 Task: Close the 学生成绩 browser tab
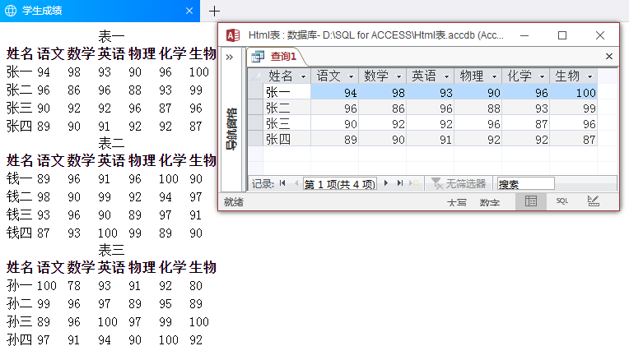(x=189, y=11)
